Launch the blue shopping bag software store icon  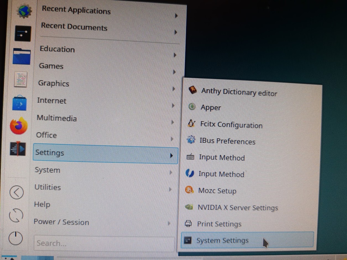click(x=20, y=103)
